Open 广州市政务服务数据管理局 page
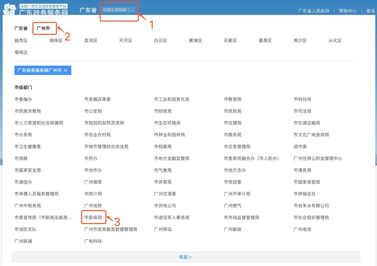 pos(110,229)
